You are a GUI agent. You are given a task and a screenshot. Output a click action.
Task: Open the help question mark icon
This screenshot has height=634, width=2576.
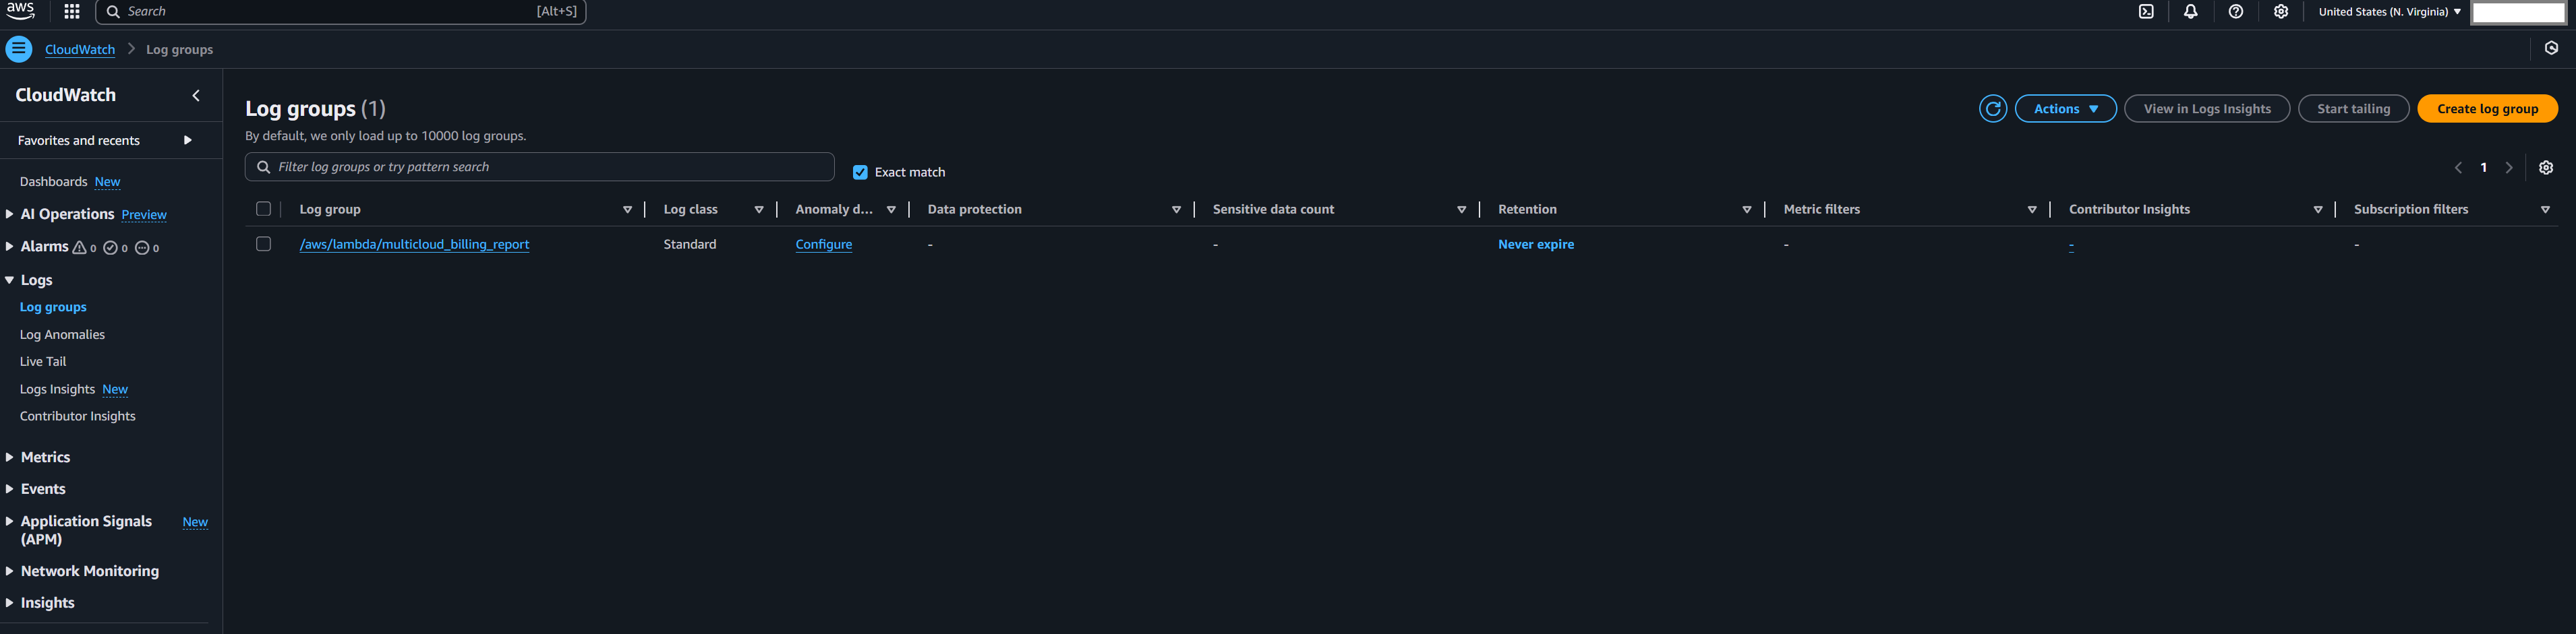(2236, 12)
